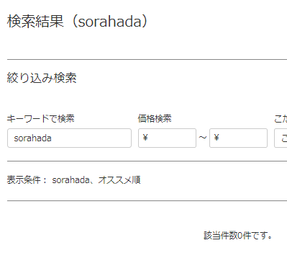Click the 該当件数0件です result message

tap(238, 235)
